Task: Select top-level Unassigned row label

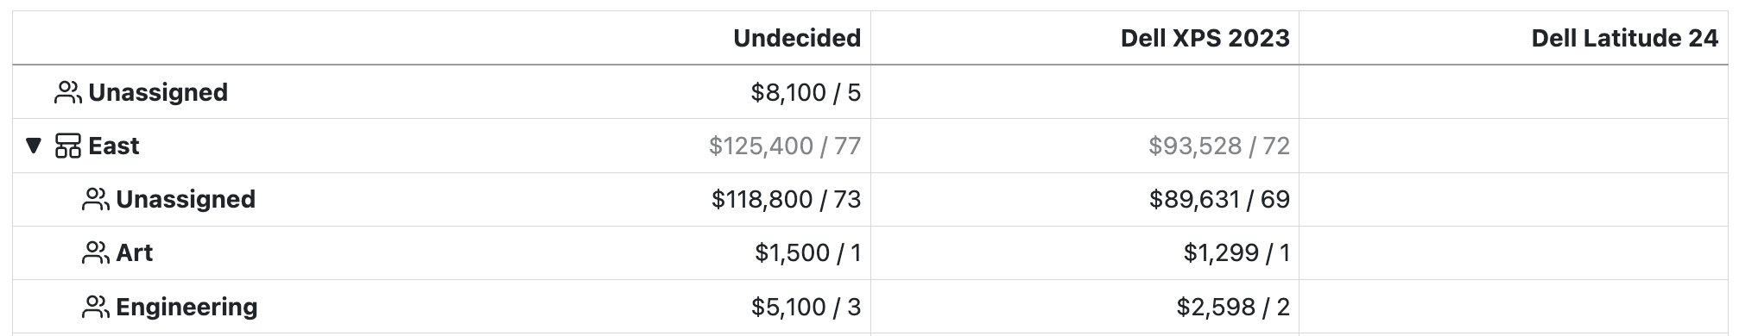Action: [x=158, y=92]
